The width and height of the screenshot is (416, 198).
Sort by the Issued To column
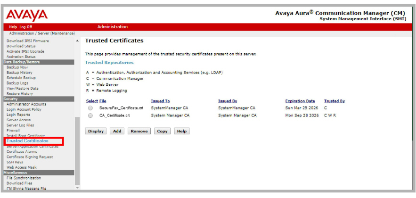click(161, 101)
